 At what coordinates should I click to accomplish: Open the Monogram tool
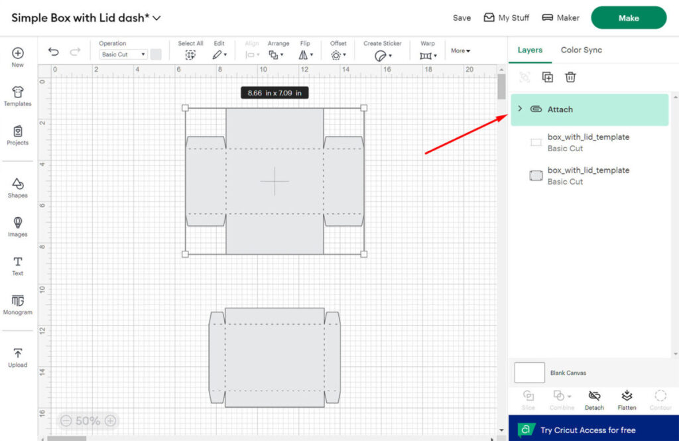coord(17,304)
